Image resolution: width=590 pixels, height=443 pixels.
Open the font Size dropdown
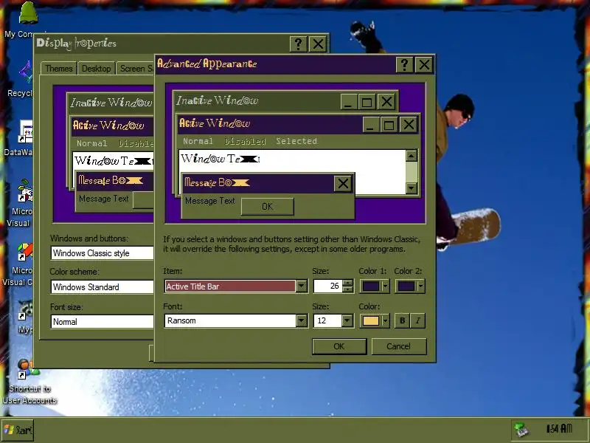(347, 321)
